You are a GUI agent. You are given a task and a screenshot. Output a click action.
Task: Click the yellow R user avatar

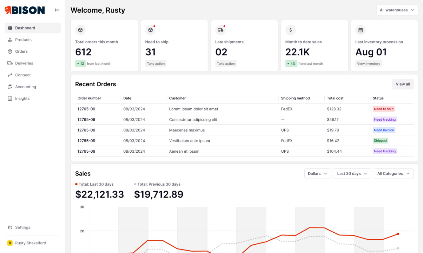click(x=10, y=243)
